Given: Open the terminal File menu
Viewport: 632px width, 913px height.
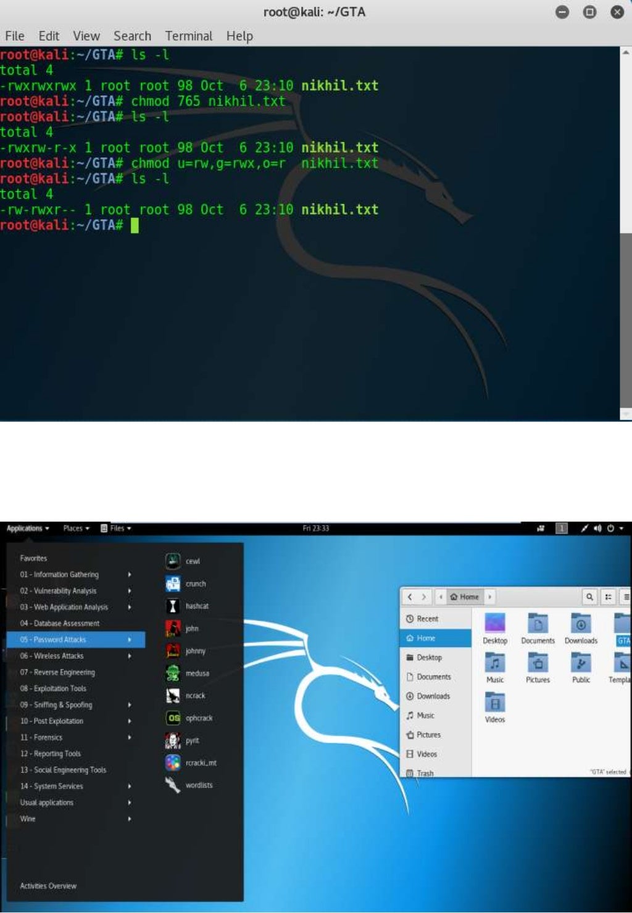Looking at the screenshot, I should 15,36.
